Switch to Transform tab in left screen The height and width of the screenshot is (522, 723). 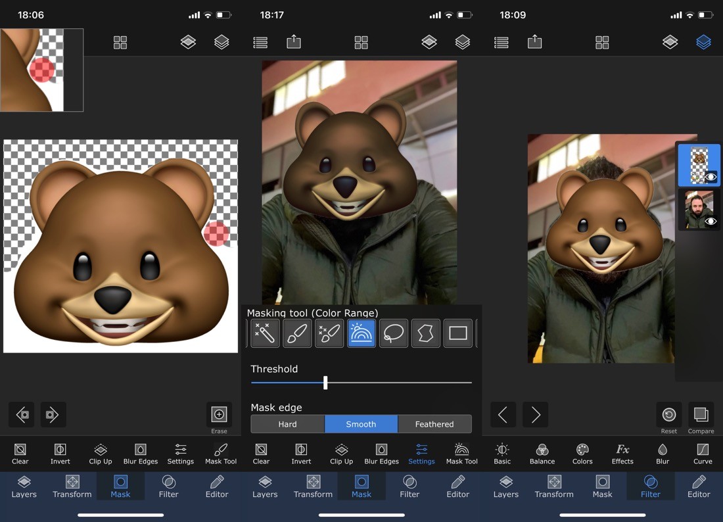72,487
